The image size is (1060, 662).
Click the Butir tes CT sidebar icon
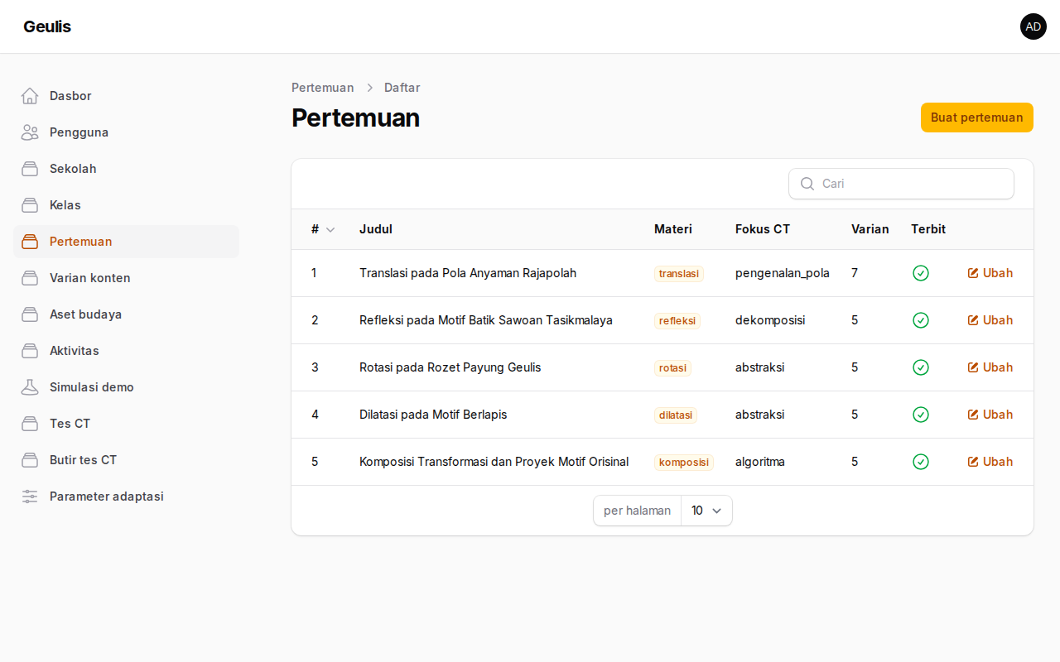coord(30,460)
